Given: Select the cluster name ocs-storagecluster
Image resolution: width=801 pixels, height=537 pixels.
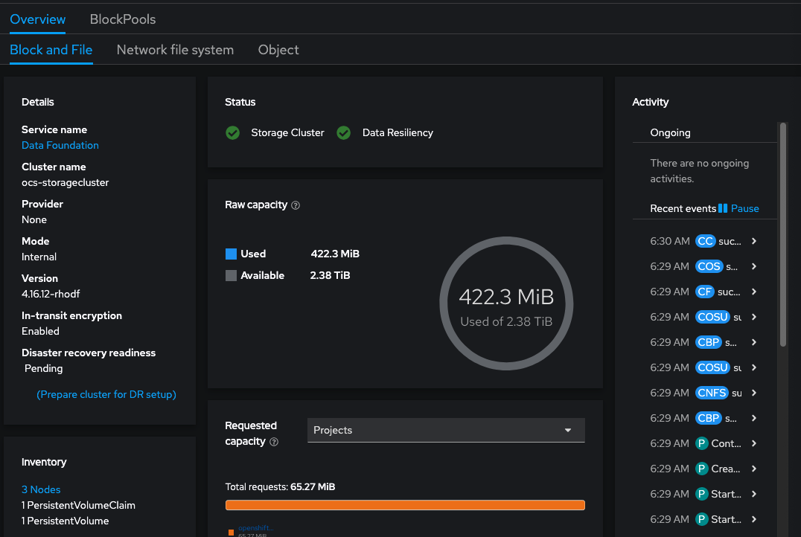Looking at the screenshot, I should 66,183.
